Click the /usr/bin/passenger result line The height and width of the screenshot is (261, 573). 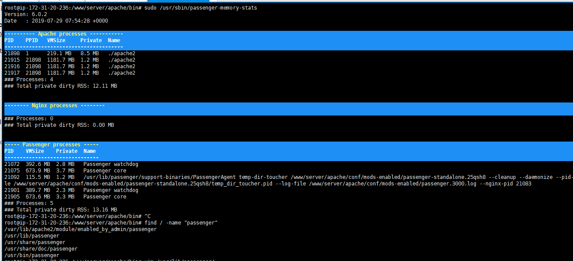(32, 255)
